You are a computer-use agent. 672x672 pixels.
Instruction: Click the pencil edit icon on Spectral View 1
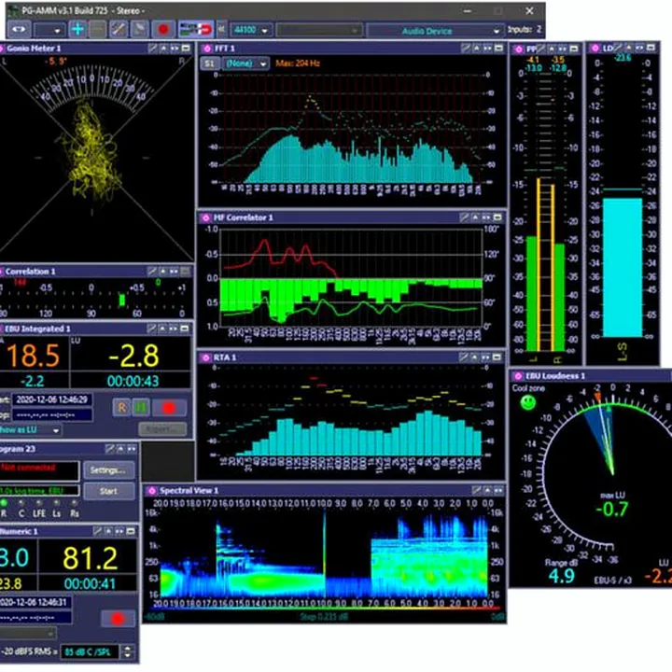click(x=477, y=490)
